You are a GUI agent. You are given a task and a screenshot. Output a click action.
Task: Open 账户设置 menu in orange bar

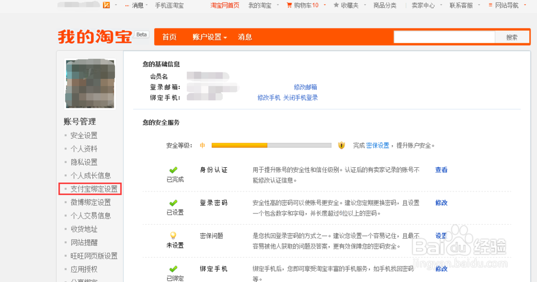209,37
